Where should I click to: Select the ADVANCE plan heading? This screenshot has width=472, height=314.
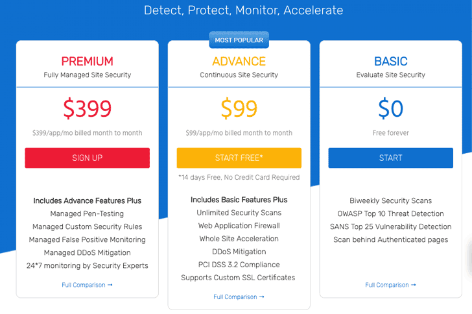[239, 62]
